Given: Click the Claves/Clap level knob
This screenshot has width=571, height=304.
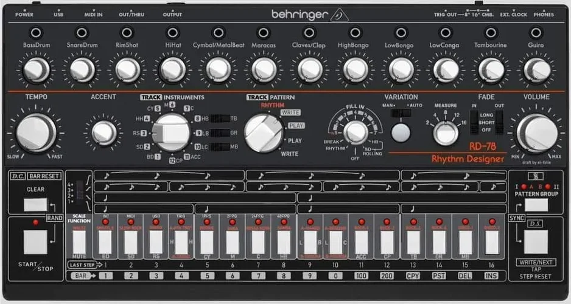Looking at the screenshot, I should point(310,70).
